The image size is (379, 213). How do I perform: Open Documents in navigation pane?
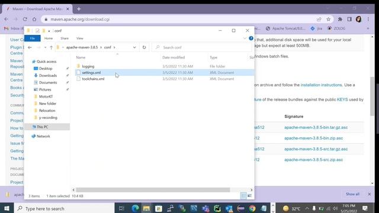(x=48, y=83)
